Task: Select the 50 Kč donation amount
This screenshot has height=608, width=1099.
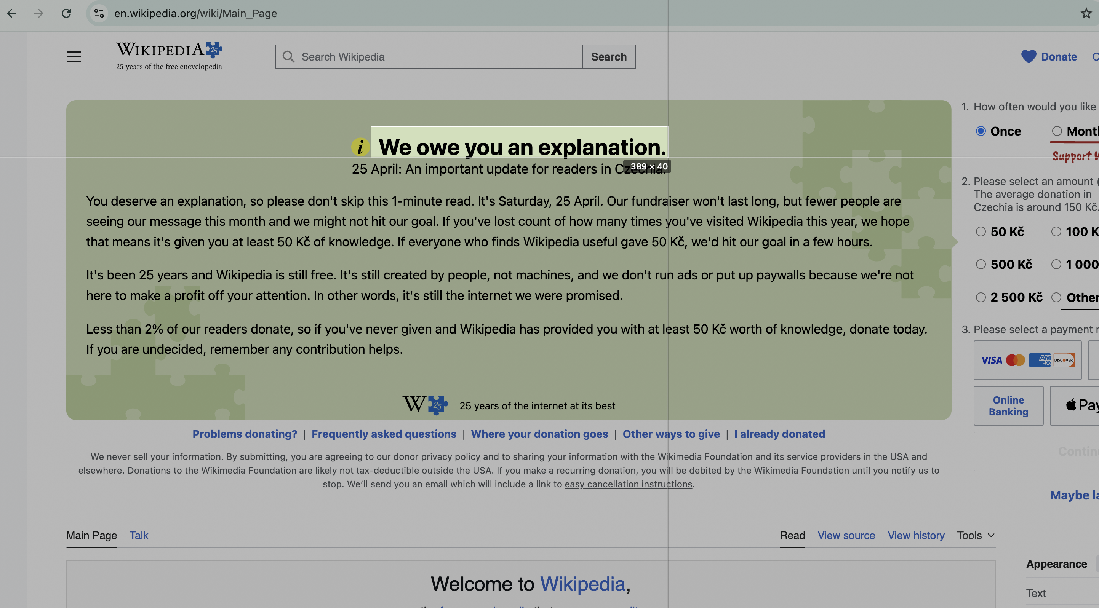Action: [981, 231]
